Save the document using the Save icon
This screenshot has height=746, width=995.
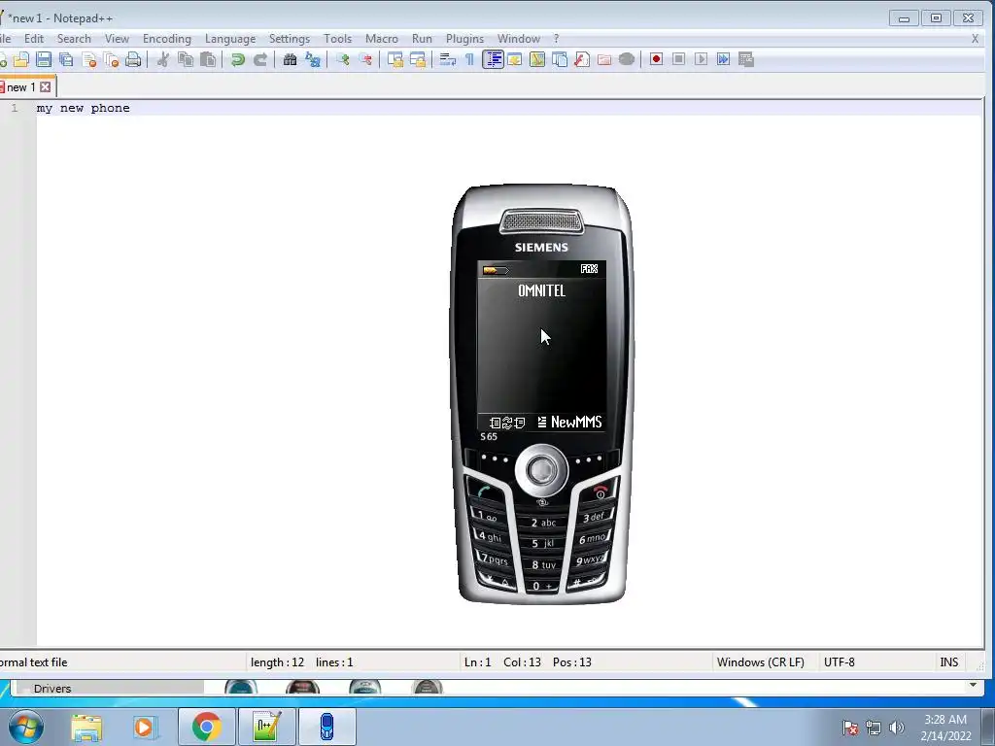(x=43, y=59)
